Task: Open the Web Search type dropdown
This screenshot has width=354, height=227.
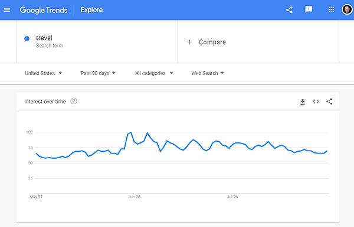Action: (x=208, y=73)
